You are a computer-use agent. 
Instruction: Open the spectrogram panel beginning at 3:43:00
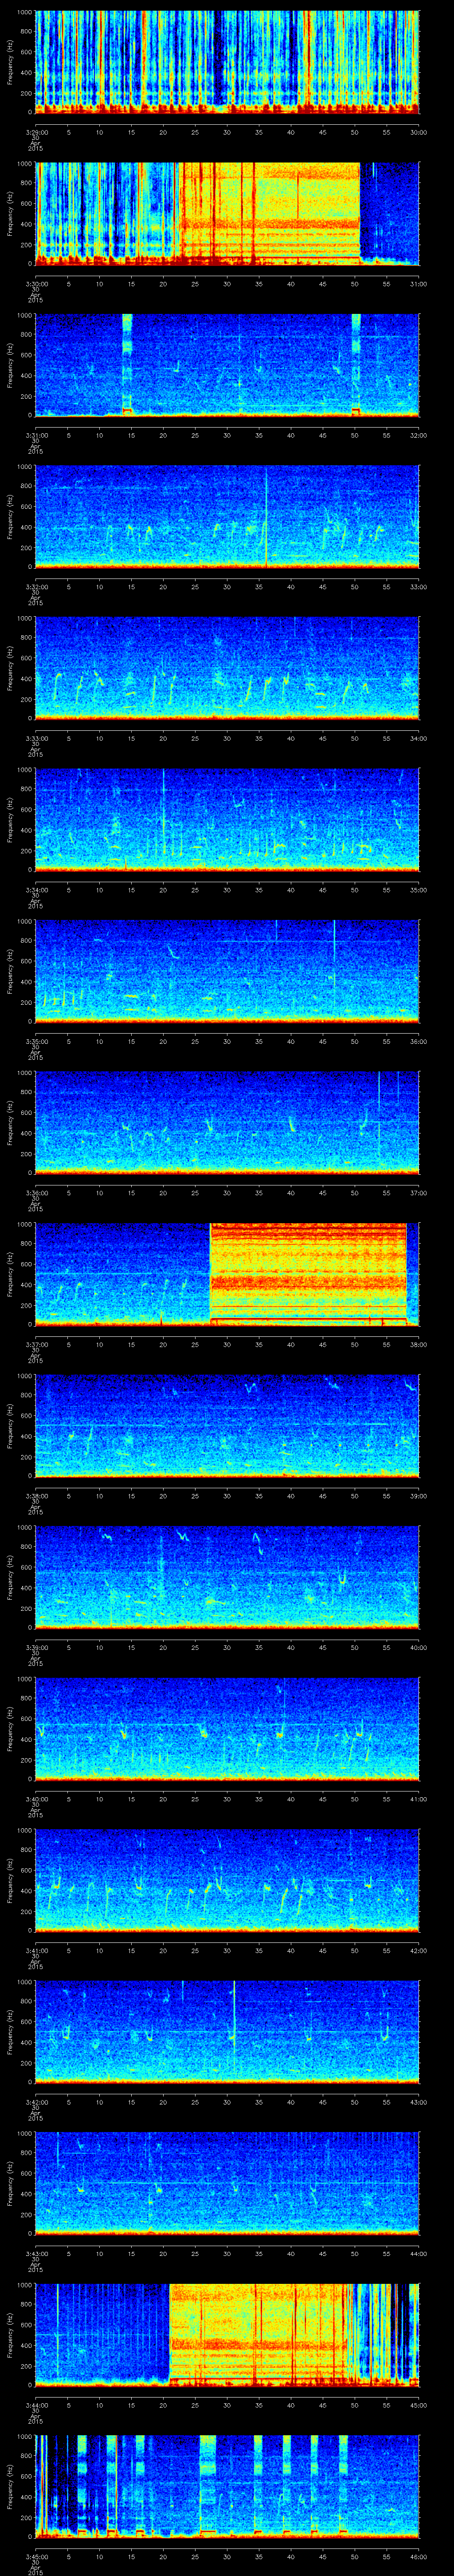coord(227,2183)
